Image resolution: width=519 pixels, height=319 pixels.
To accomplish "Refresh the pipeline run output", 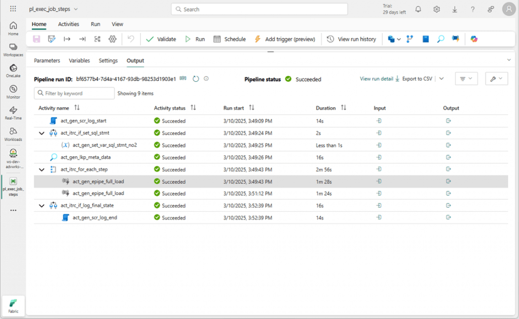I will pos(196,79).
